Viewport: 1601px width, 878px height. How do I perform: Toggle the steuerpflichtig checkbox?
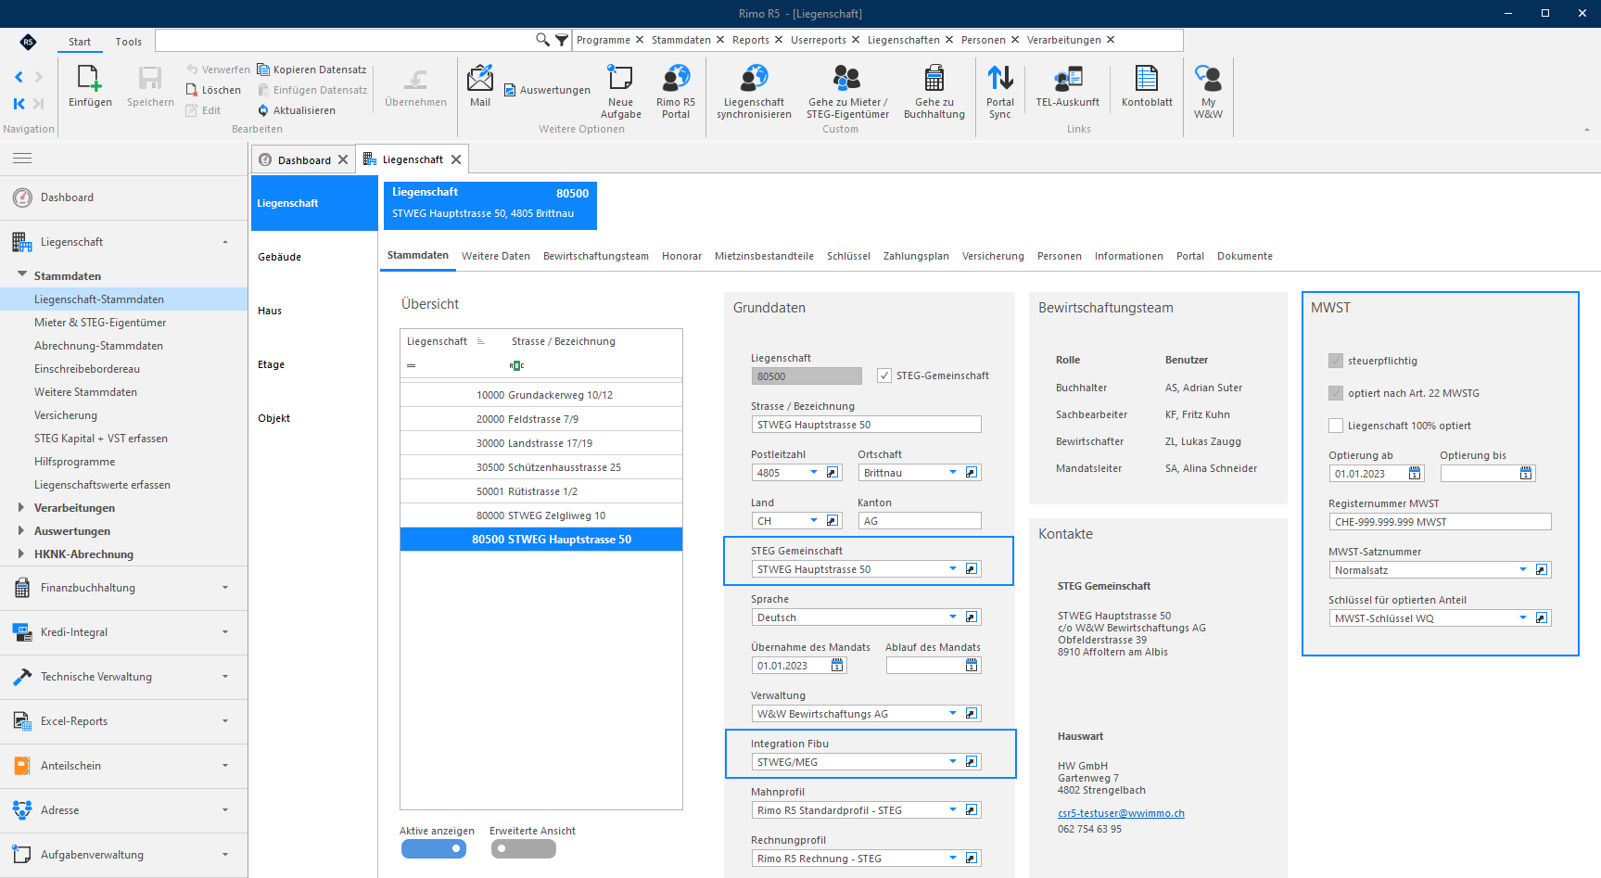1336,361
